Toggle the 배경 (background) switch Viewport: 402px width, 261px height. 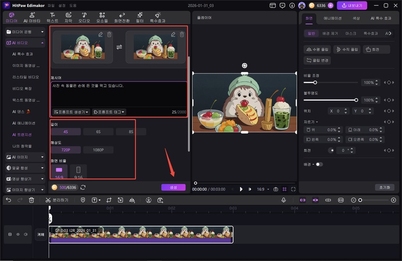[319, 164]
